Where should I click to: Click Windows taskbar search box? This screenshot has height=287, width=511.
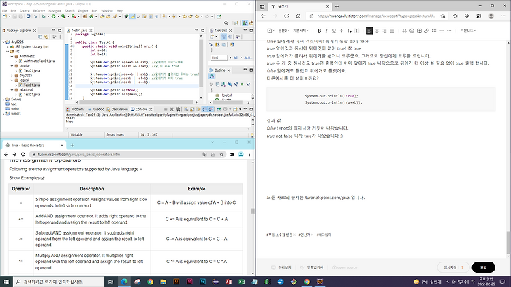[59, 282]
